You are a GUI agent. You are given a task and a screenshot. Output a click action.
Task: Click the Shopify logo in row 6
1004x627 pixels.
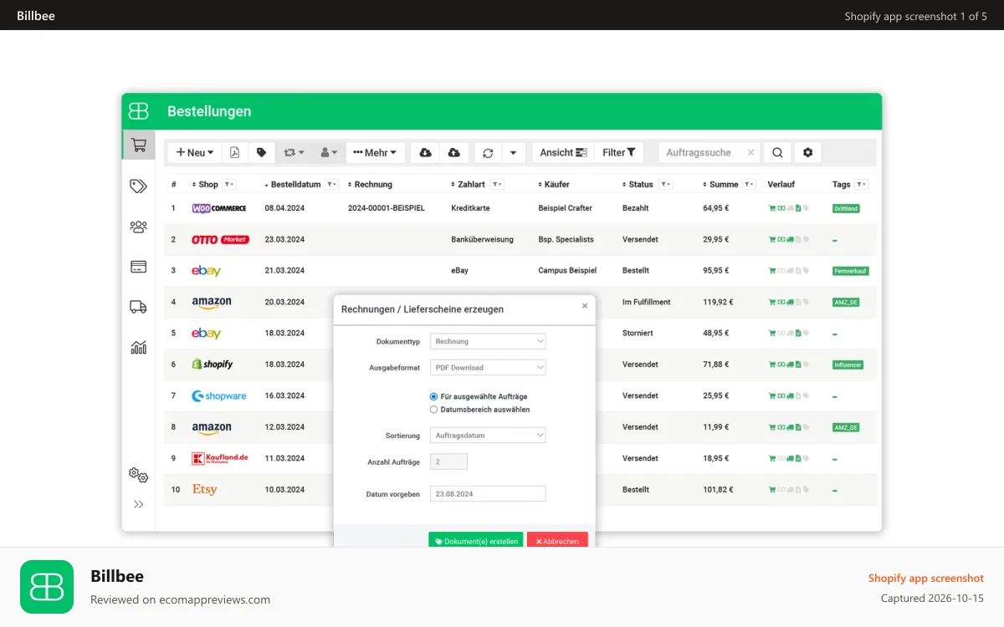[213, 364]
